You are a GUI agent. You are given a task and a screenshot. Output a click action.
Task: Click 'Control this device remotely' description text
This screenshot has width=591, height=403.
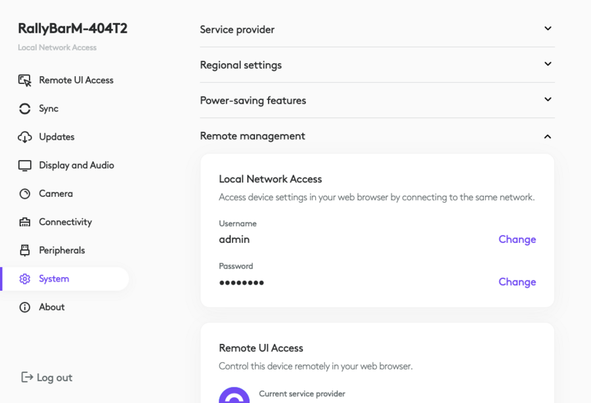click(316, 366)
